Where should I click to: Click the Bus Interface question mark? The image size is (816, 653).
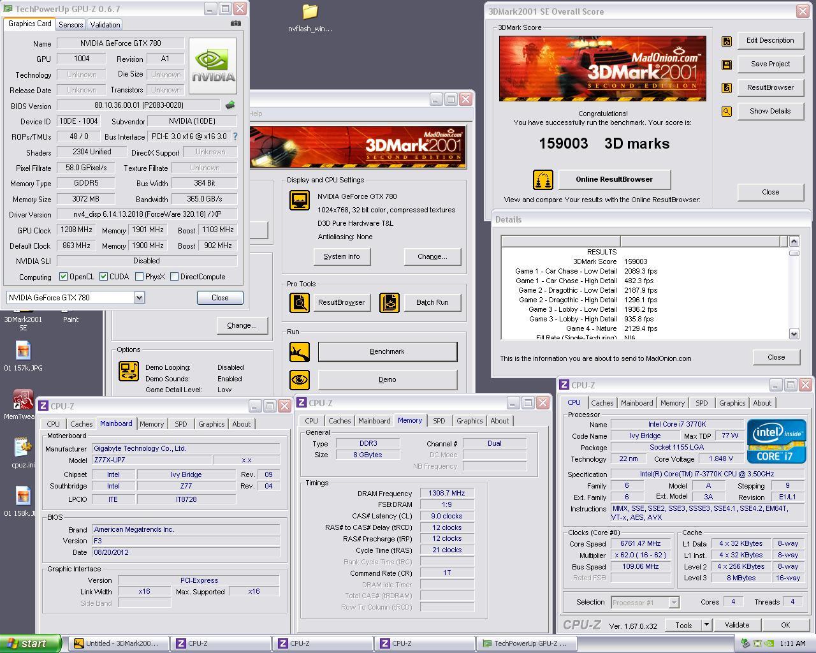pos(235,136)
